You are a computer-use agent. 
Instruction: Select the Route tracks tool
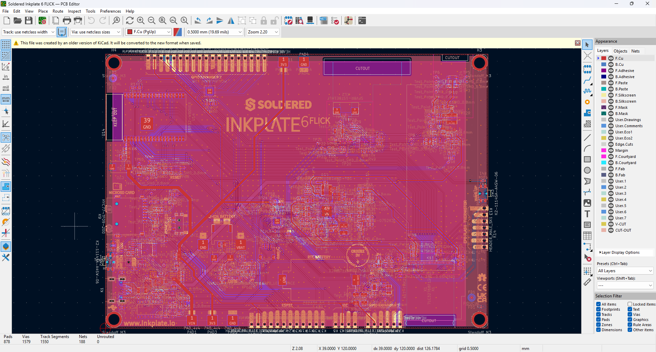[587, 80]
